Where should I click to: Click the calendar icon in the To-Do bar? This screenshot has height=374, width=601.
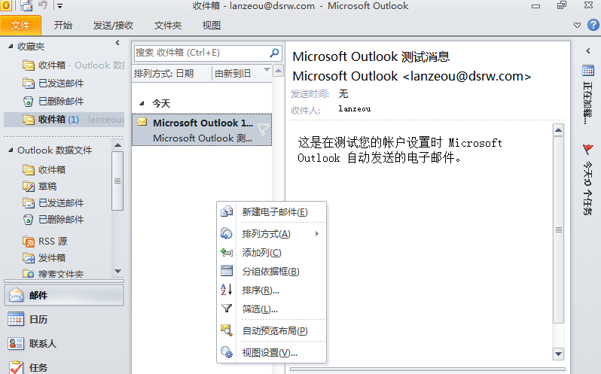[x=588, y=71]
